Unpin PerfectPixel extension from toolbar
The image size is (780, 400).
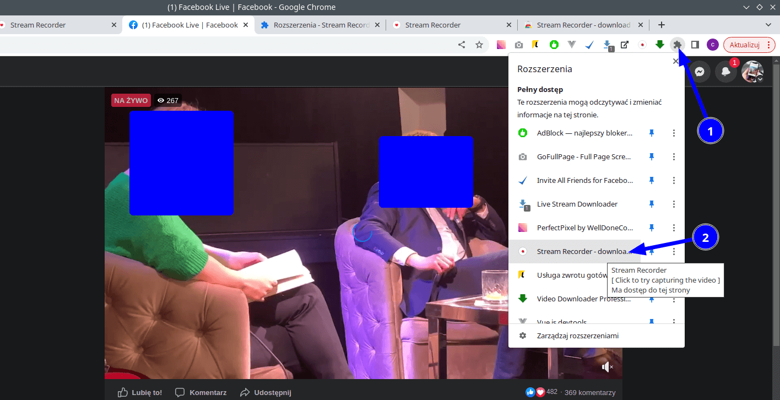tap(651, 228)
